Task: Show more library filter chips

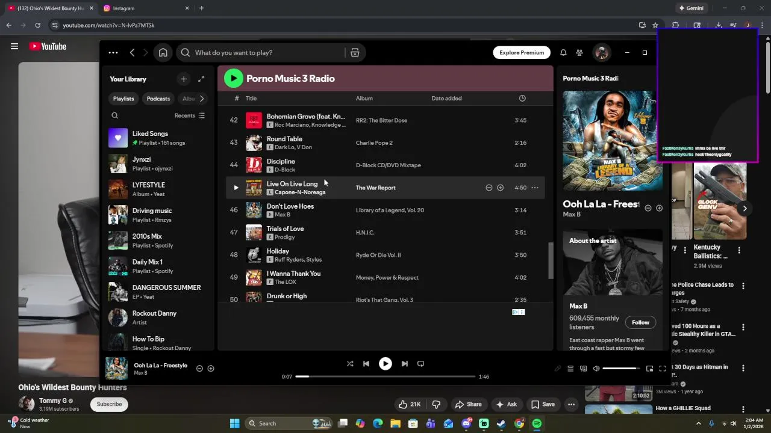Action: click(x=202, y=99)
